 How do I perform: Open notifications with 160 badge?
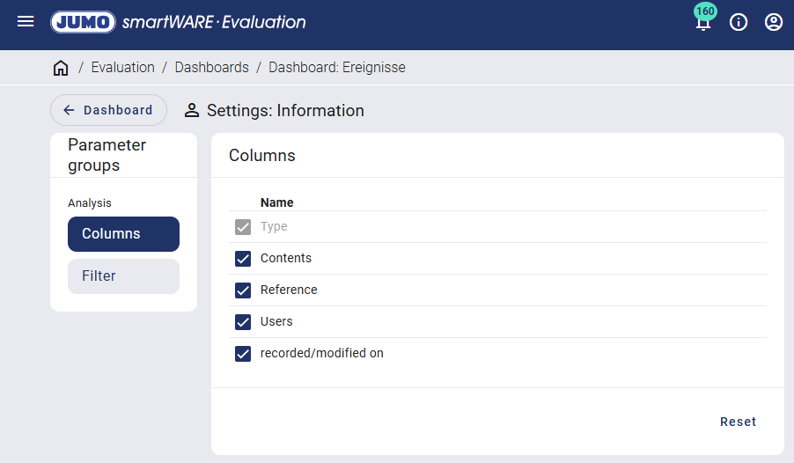tap(702, 22)
